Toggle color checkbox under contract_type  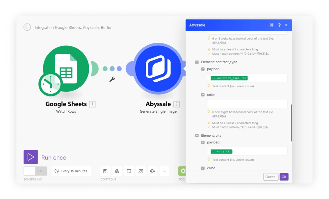click(x=203, y=95)
